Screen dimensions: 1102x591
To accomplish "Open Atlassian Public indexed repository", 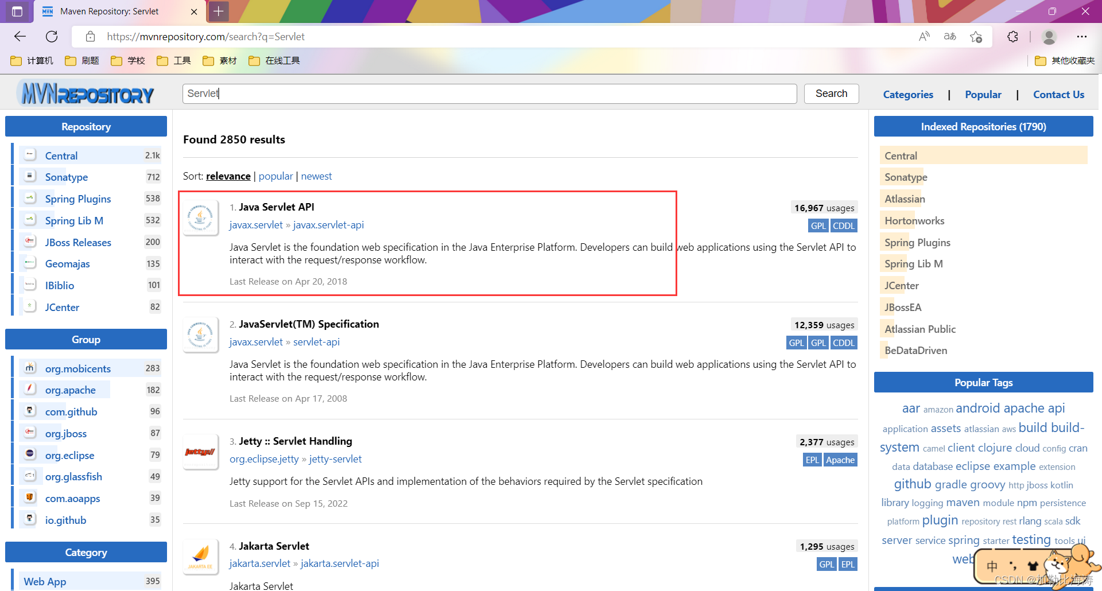I will tap(920, 329).
